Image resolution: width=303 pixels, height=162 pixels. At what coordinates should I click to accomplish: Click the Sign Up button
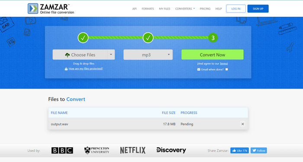(258, 9)
